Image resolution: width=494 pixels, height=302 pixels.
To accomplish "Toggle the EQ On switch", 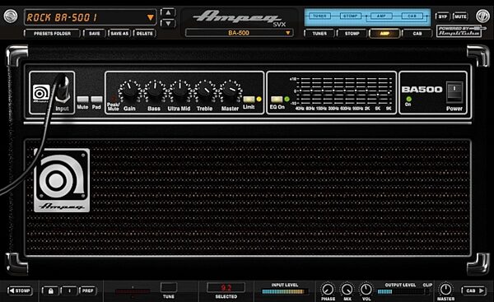I will click(277, 100).
